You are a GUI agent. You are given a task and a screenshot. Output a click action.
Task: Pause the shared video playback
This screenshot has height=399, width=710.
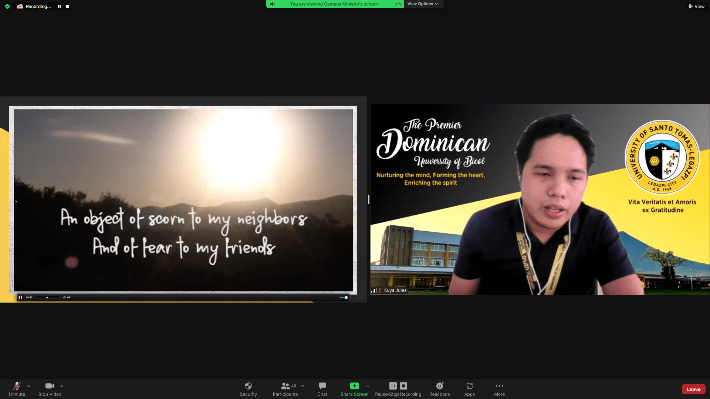(20, 297)
